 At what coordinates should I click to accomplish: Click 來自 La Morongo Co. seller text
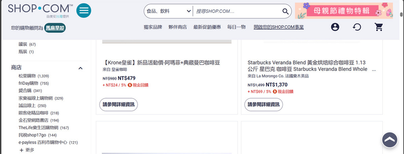tap(278, 76)
